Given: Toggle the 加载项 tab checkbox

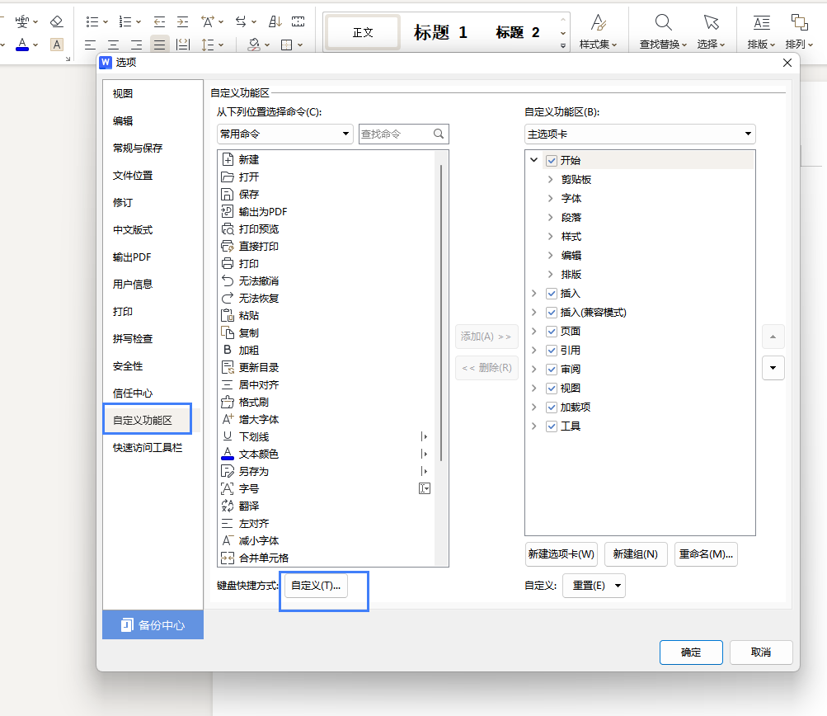Looking at the screenshot, I should [552, 407].
